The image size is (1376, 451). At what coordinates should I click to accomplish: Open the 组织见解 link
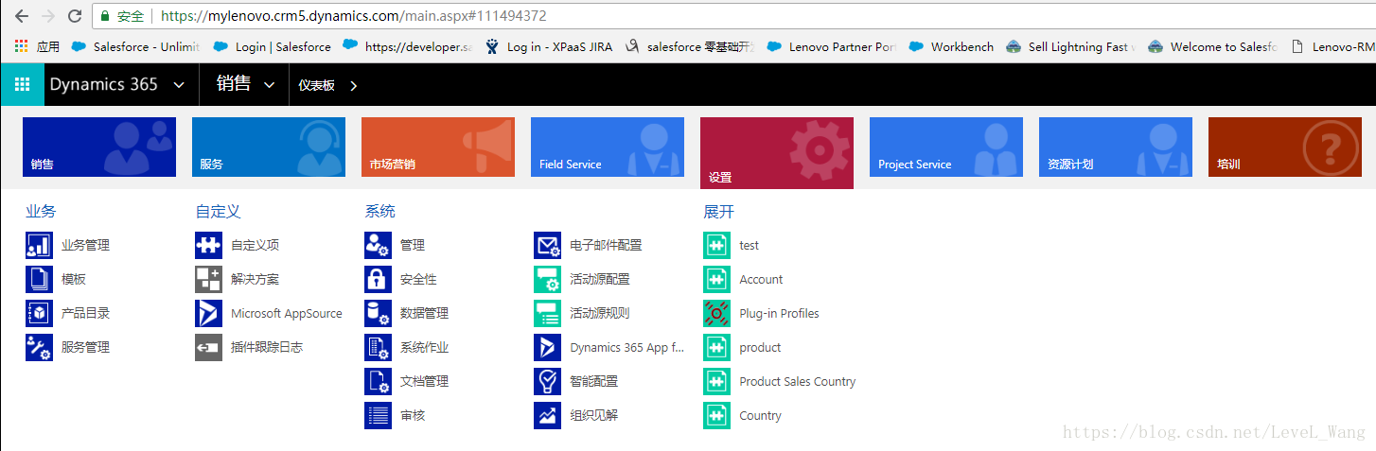point(593,415)
